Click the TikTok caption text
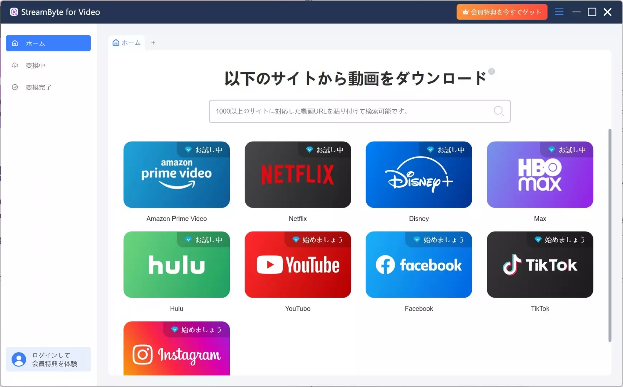This screenshot has width=623, height=387. click(x=540, y=309)
